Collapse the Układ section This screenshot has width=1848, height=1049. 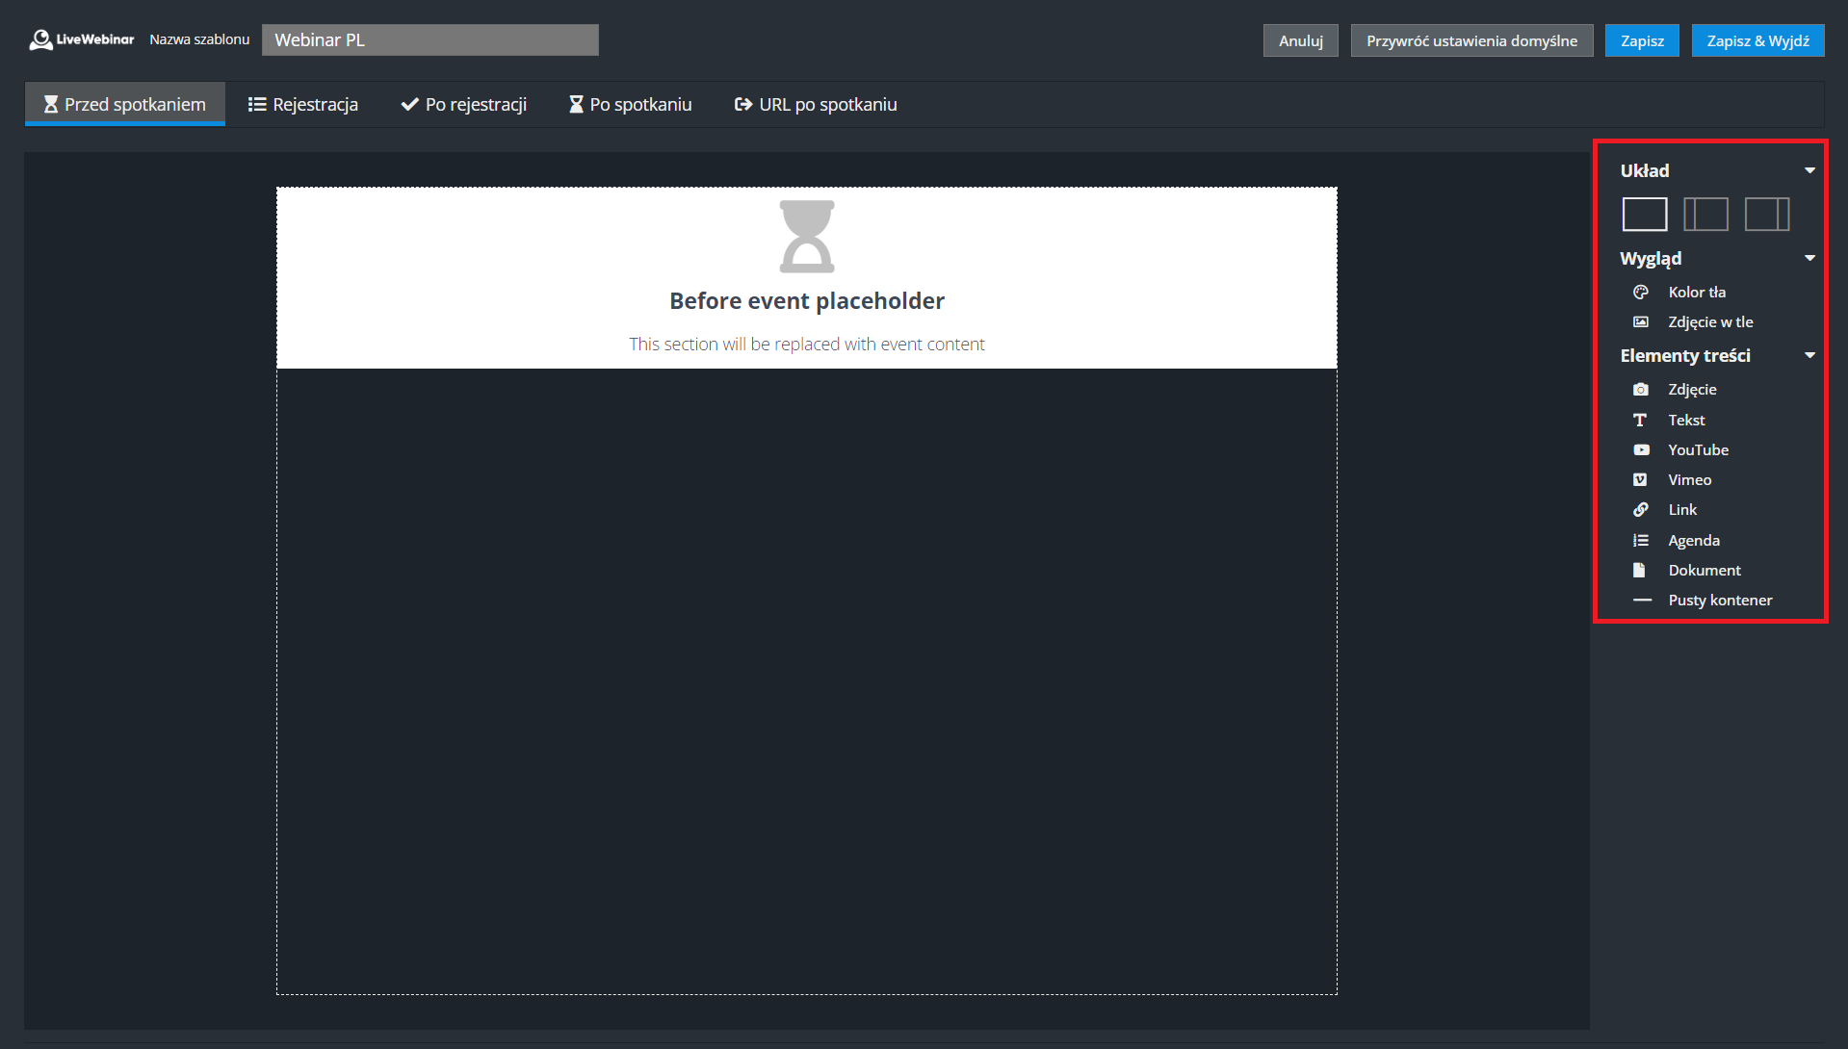point(1809,171)
